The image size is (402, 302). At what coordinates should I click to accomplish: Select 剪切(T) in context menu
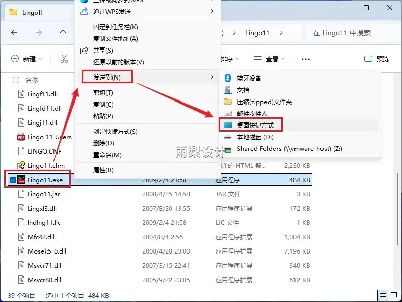[x=103, y=93]
